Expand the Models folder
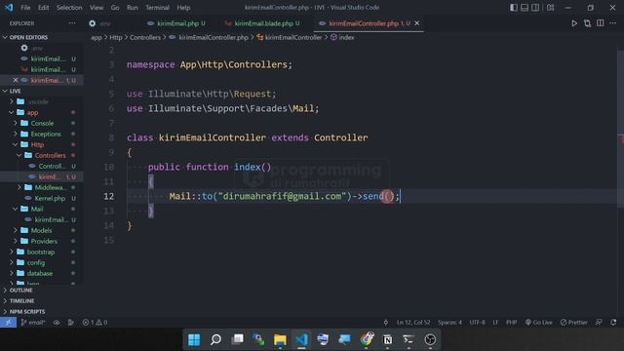Viewport: 624px width, 351px height. (41, 230)
